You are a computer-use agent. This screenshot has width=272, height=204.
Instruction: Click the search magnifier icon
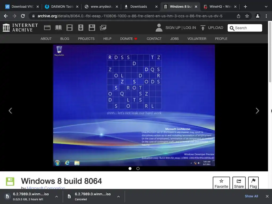pos(232,28)
